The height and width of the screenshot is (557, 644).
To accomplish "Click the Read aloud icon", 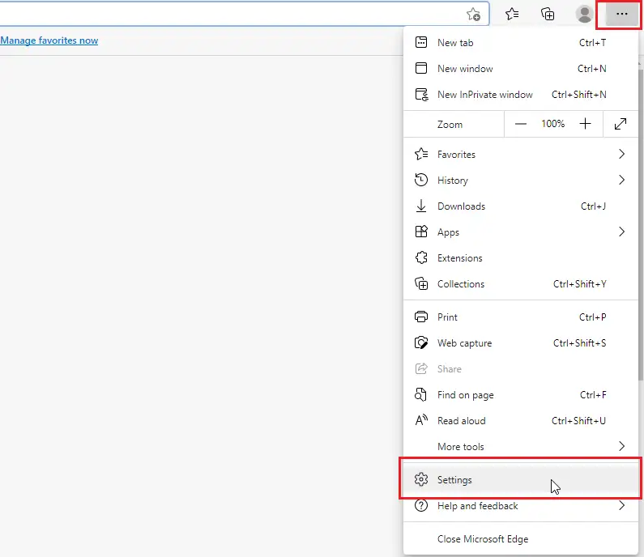I will [421, 420].
